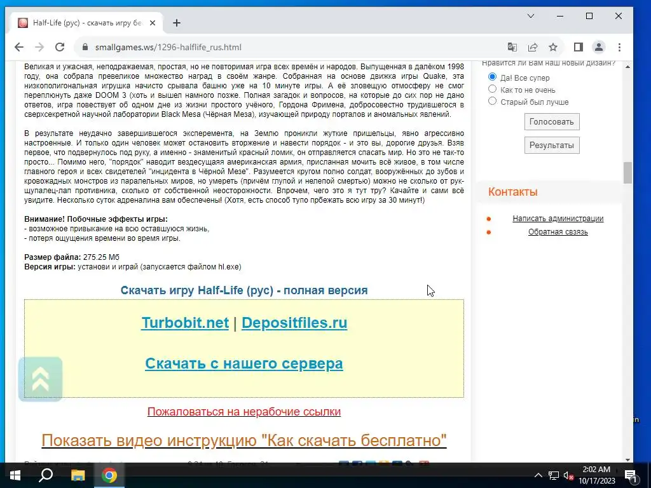Click the heading 'Скачать игру Half-Life (рус) - полная версия'
Viewport: 651px width, 488px height.
point(243,290)
